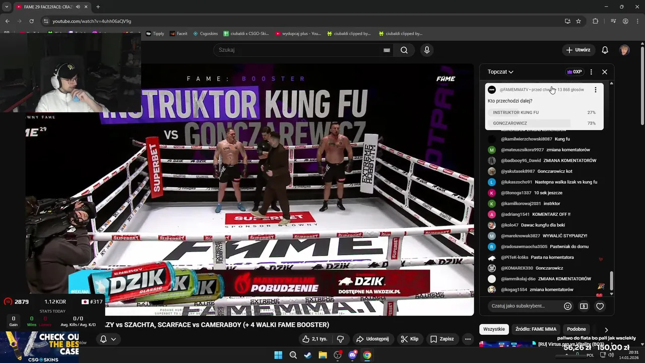Click the Zapisz save button

coord(442,339)
